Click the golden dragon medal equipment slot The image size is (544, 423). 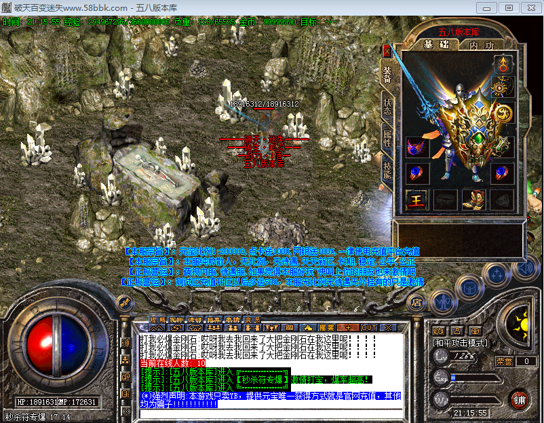pos(503,113)
